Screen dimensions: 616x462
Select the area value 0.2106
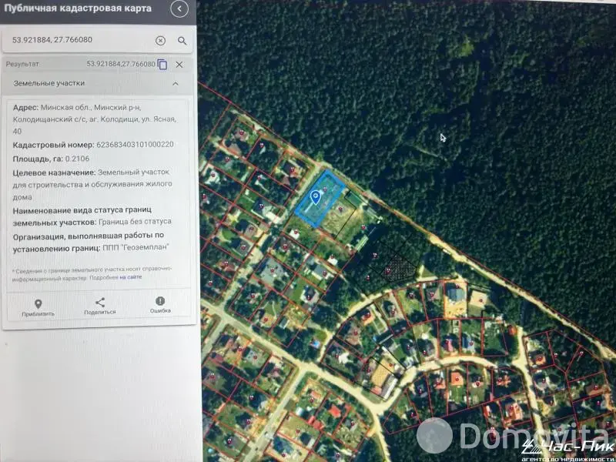point(78,159)
